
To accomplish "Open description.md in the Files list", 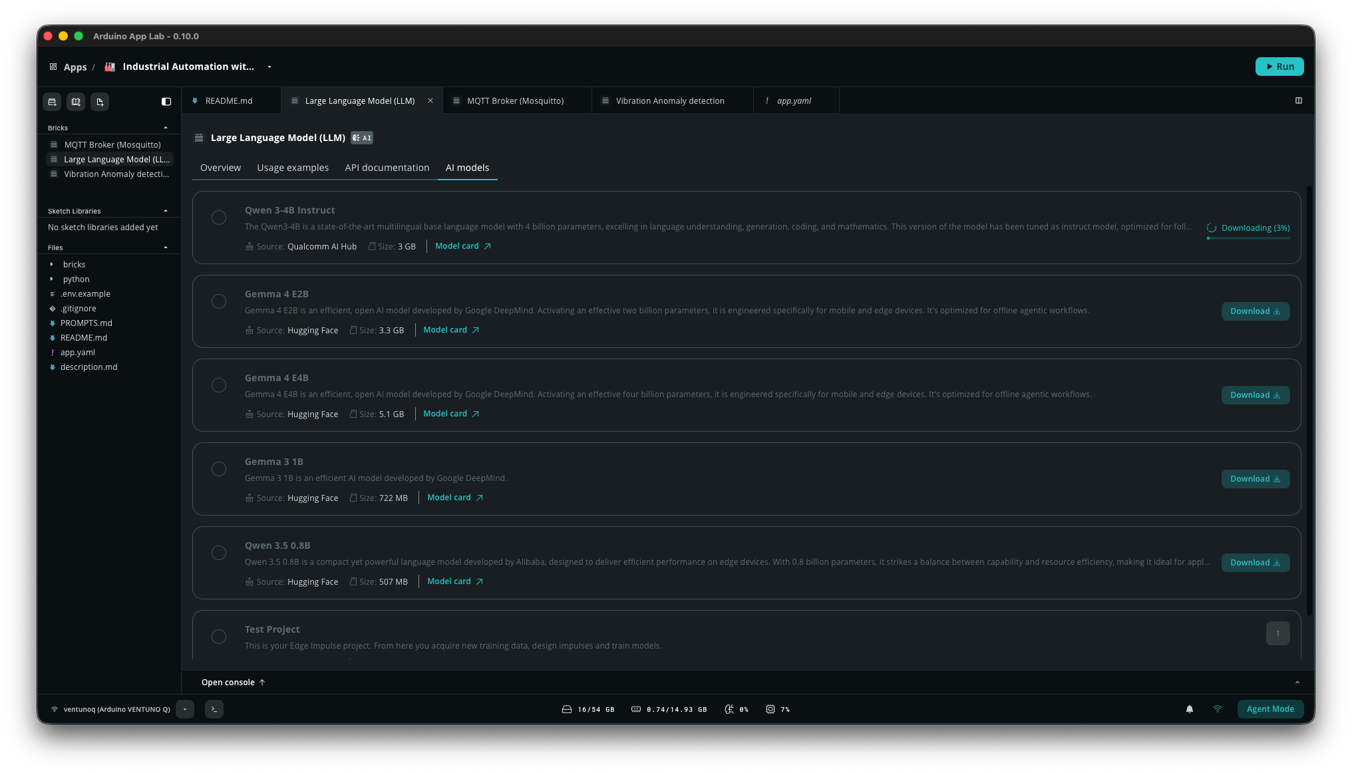I will pyautogui.click(x=89, y=367).
